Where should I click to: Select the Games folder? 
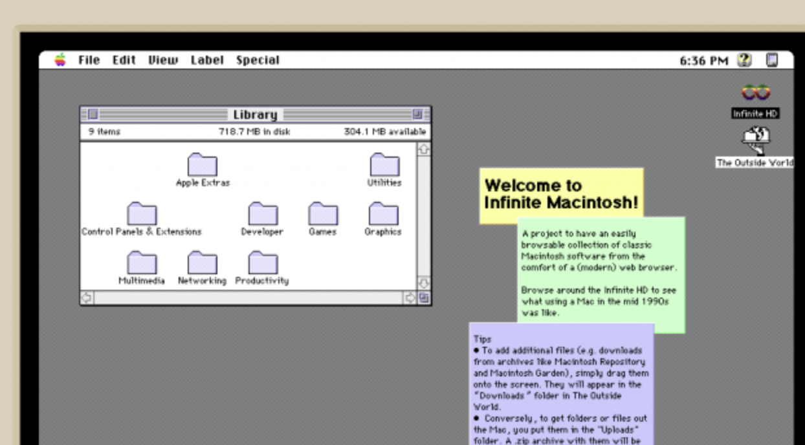[x=323, y=213]
